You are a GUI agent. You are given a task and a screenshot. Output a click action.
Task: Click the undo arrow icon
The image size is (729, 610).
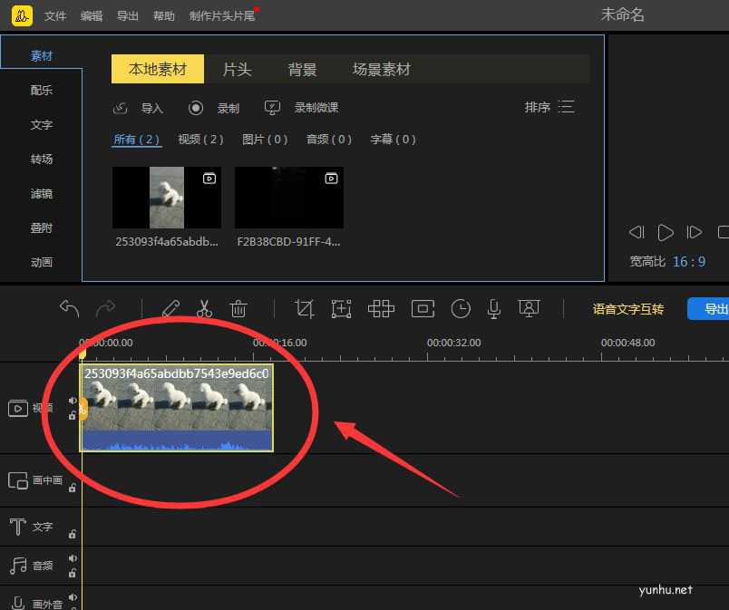69,308
